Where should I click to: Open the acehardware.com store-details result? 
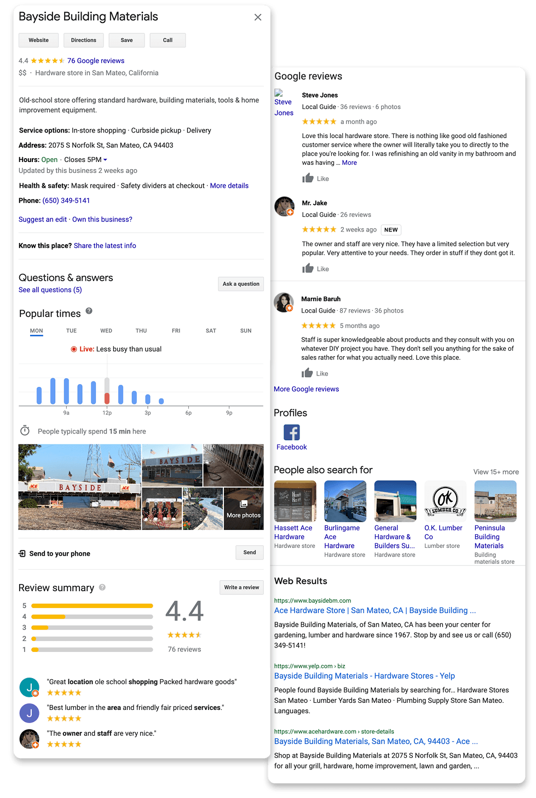coord(376,741)
